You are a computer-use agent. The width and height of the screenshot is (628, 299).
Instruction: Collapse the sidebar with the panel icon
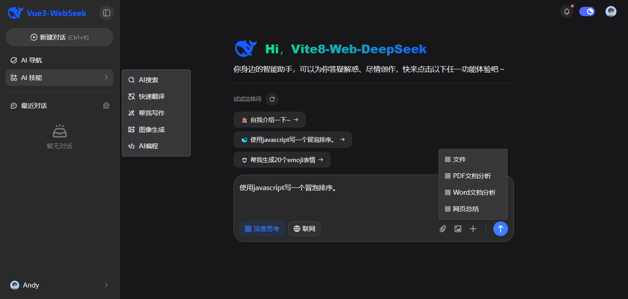coord(107,13)
